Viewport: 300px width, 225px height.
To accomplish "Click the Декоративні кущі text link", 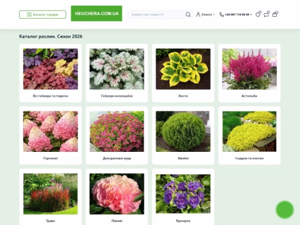I will pyautogui.click(x=117, y=158).
